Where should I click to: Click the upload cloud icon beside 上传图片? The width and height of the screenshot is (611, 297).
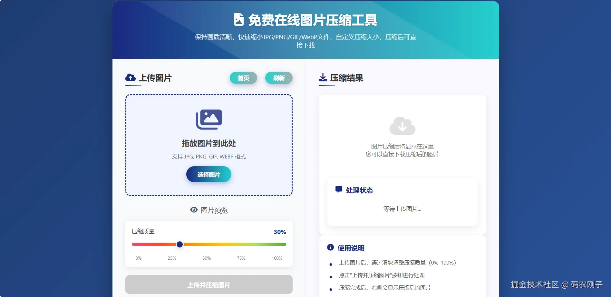click(130, 77)
